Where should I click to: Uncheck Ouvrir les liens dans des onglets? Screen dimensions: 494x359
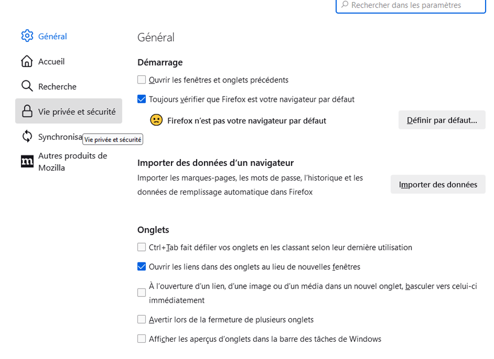(142, 267)
